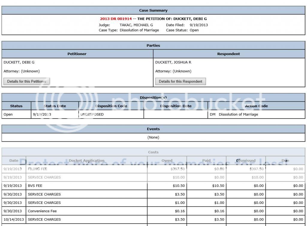Screen dimensions: 307x226
Task: Click the Disposition(s) section header
Action: pyautogui.click(x=153, y=98)
